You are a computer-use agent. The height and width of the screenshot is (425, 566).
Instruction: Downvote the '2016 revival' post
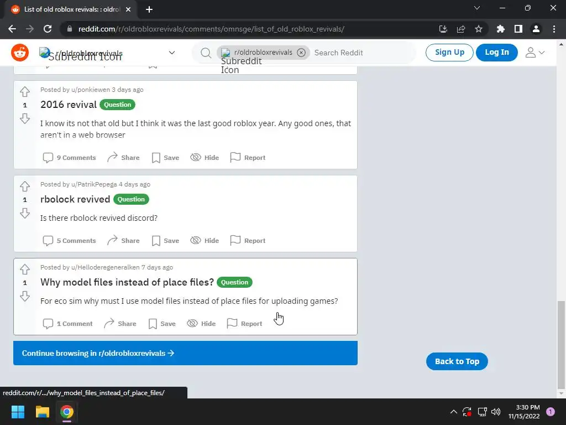pyautogui.click(x=24, y=118)
